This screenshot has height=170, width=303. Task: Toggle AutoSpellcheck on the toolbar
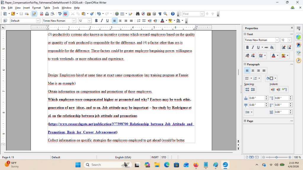pos(65,14)
